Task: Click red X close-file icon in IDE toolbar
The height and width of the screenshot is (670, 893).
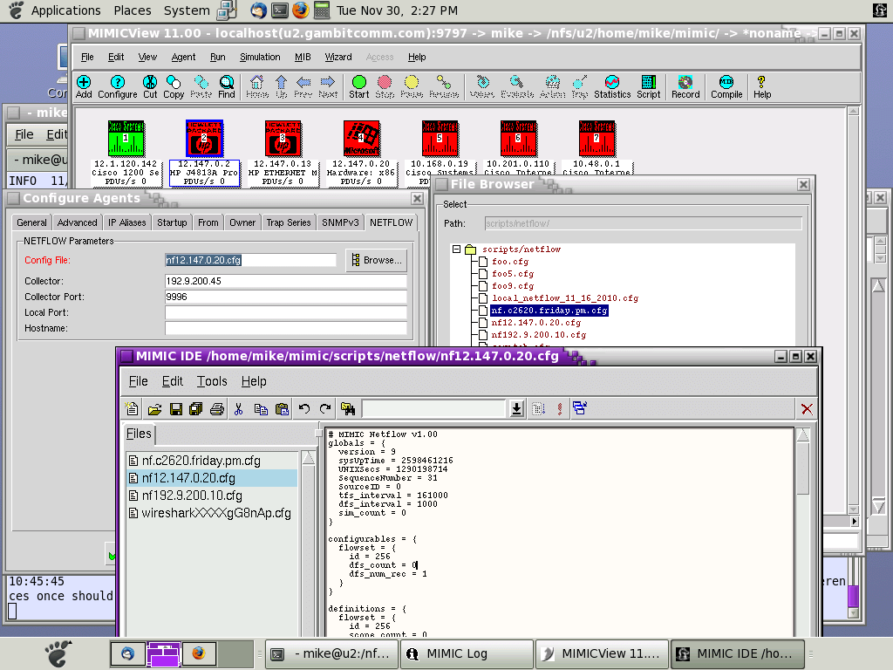Action: click(x=807, y=409)
